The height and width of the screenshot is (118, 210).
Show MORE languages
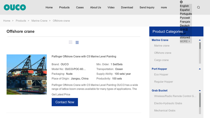coord(185,41)
